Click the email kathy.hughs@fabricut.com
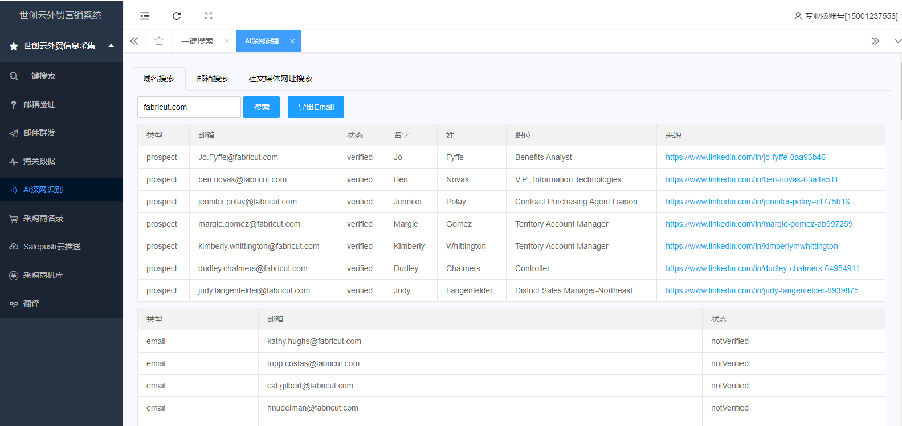Image resolution: width=902 pixels, height=426 pixels. [314, 341]
